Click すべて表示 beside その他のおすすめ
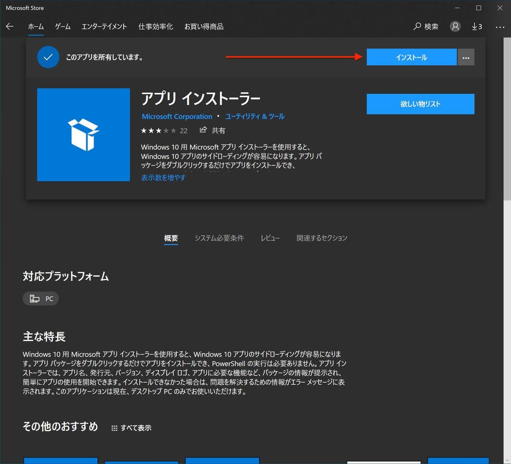Image resolution: width=511 pixels, height=464 pixels. (131, 428)
